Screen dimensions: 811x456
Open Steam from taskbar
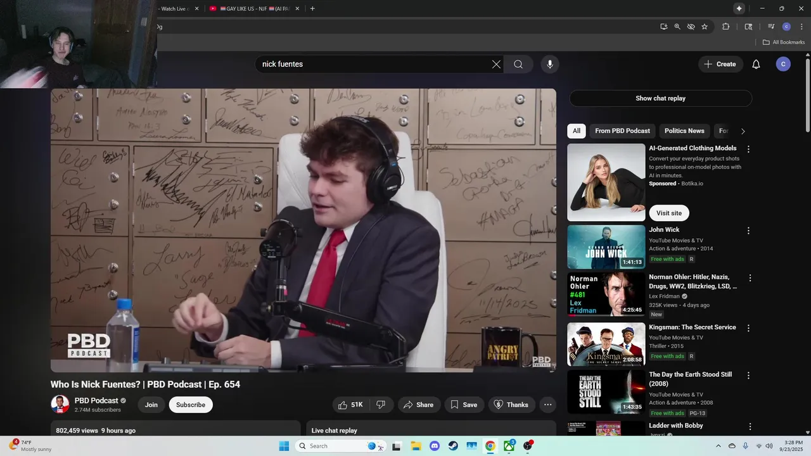click(x=453, y=446)
